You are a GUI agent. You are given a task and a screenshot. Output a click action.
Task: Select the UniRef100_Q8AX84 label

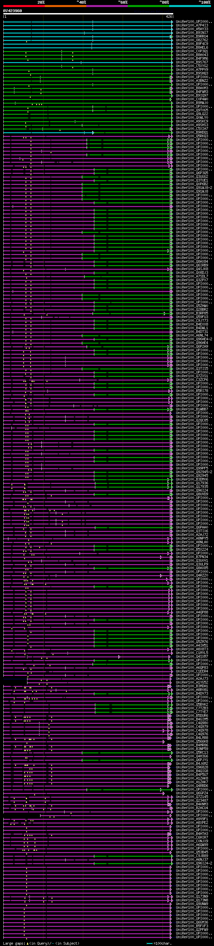192,261
